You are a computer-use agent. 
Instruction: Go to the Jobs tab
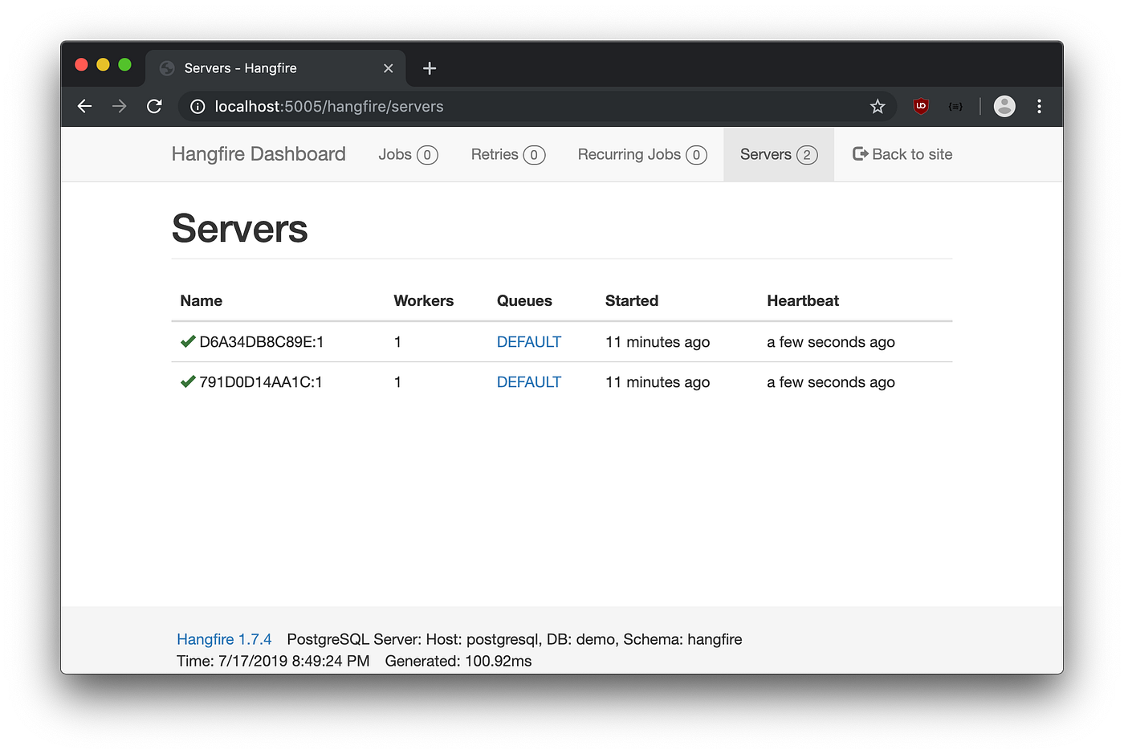click(x=408, y=154)
